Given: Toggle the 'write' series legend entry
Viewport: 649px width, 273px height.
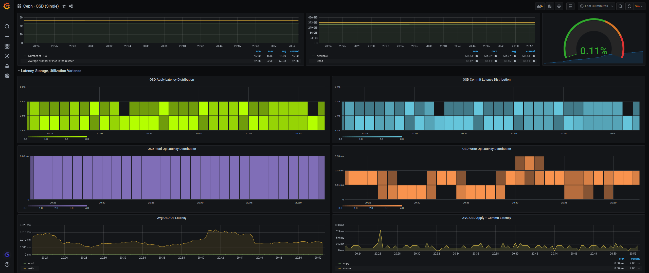Looking at the screenshot, I should click(x=31, y=268).
